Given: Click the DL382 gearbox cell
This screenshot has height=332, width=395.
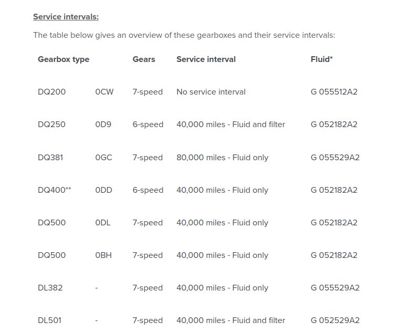Looking at the screenshot, I should [x=50, y=288].
